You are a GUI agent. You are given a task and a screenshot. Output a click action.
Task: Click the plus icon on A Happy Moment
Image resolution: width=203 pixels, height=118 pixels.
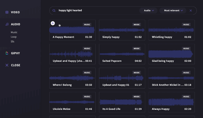pos(53,23)
